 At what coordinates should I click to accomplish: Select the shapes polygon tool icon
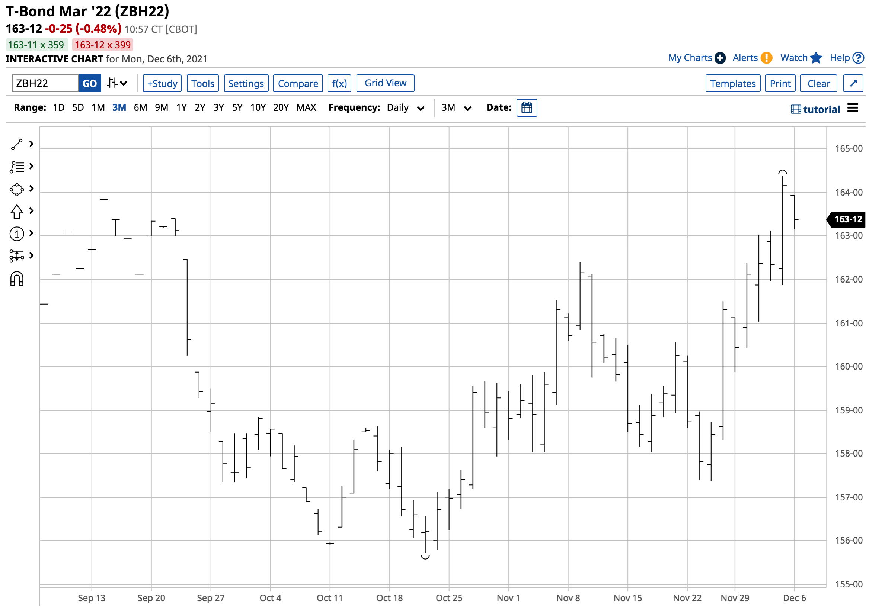[16, 189]
